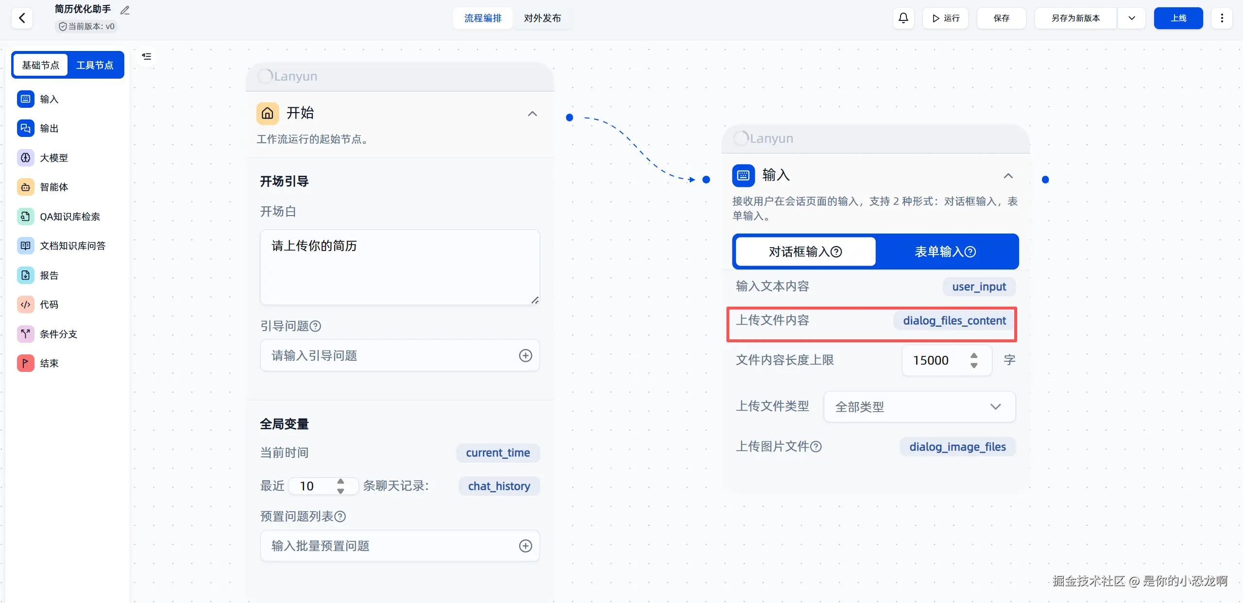
Task: Click plus icon in 引导问题 field
Action: pos(525,355)
